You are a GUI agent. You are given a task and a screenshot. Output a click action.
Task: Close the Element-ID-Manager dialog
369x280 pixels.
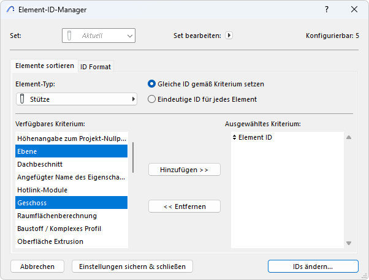click(354, 10)
